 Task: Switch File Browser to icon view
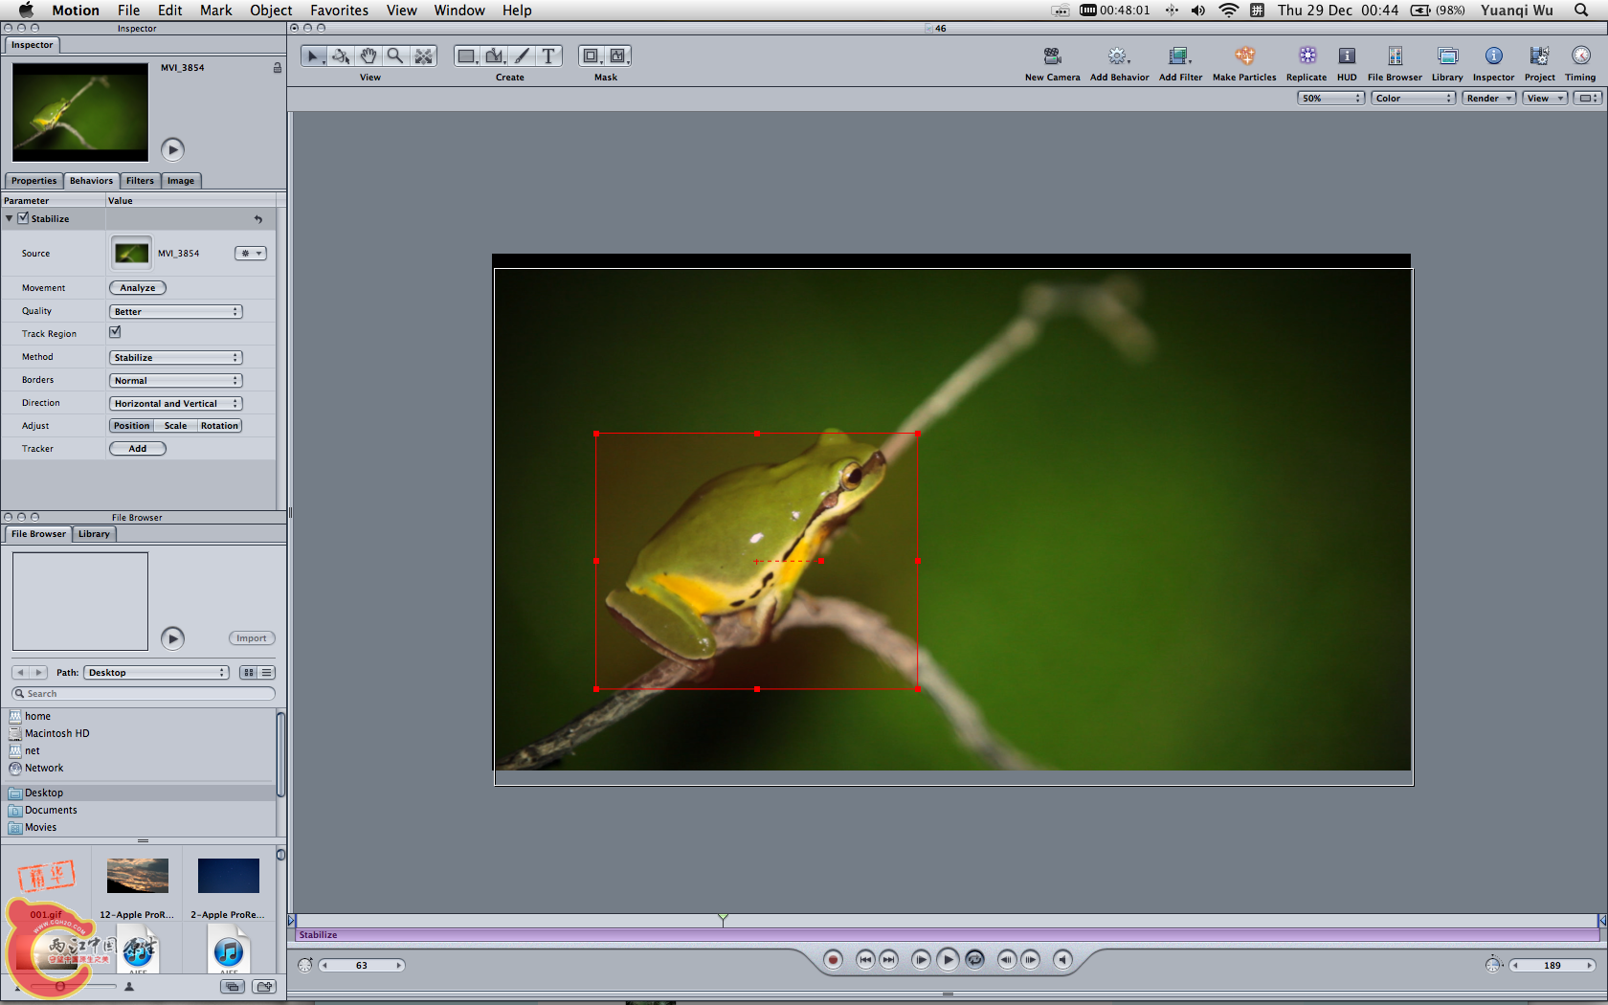249,673
